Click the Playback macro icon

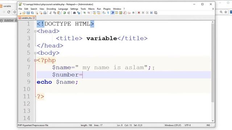(147, 13)
